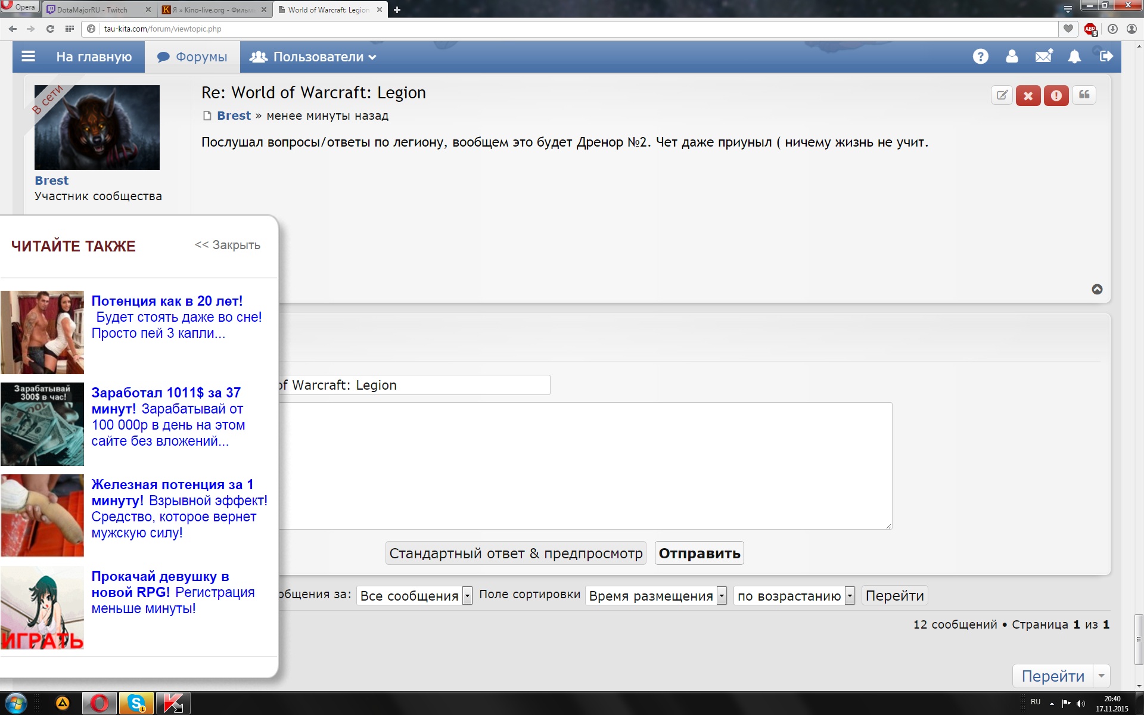Open the по возрастанию order dropdown
Screen dimensions: 1144x715
click(794, 595)
